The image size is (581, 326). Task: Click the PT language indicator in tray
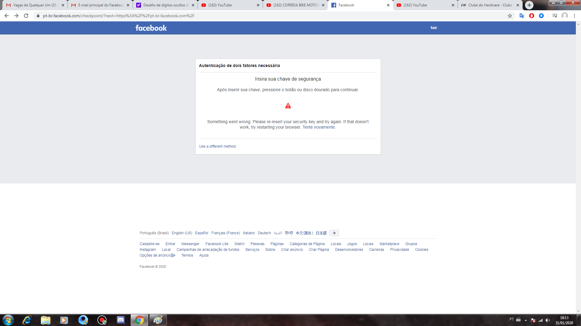[511, 319]
